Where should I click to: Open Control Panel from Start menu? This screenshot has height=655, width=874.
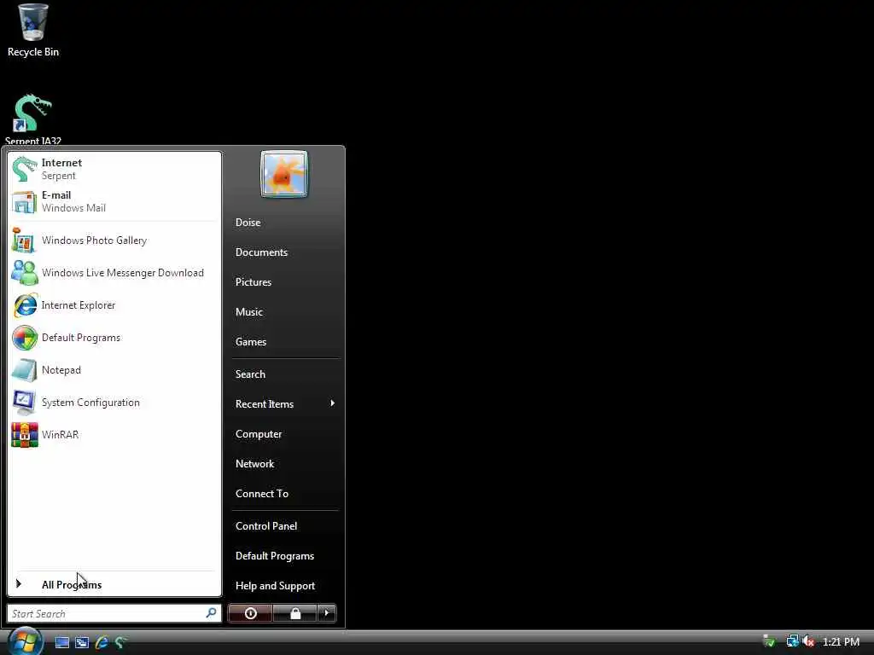click(285, 525)
